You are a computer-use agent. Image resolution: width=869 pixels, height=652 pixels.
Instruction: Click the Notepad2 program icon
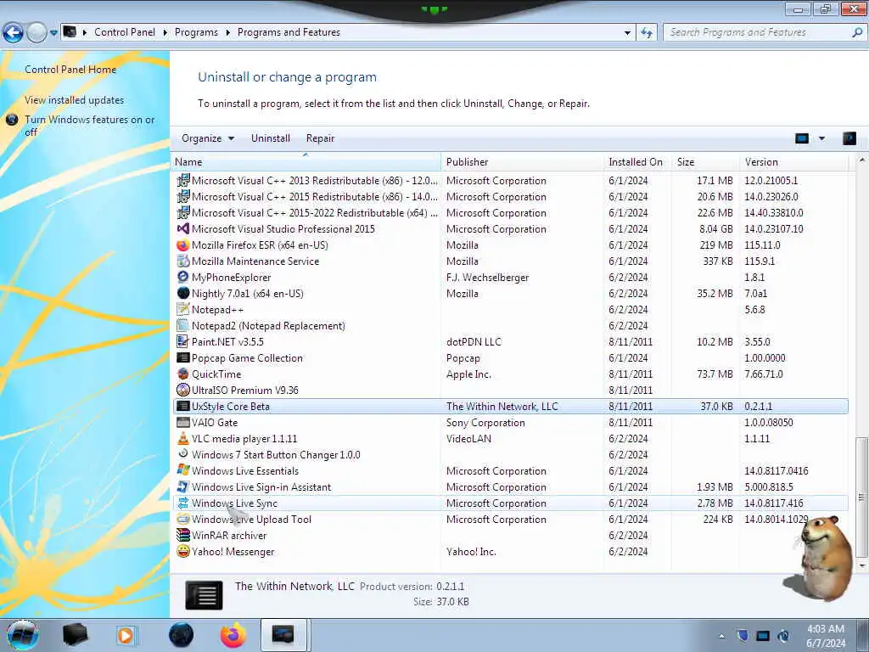(183, 325)
